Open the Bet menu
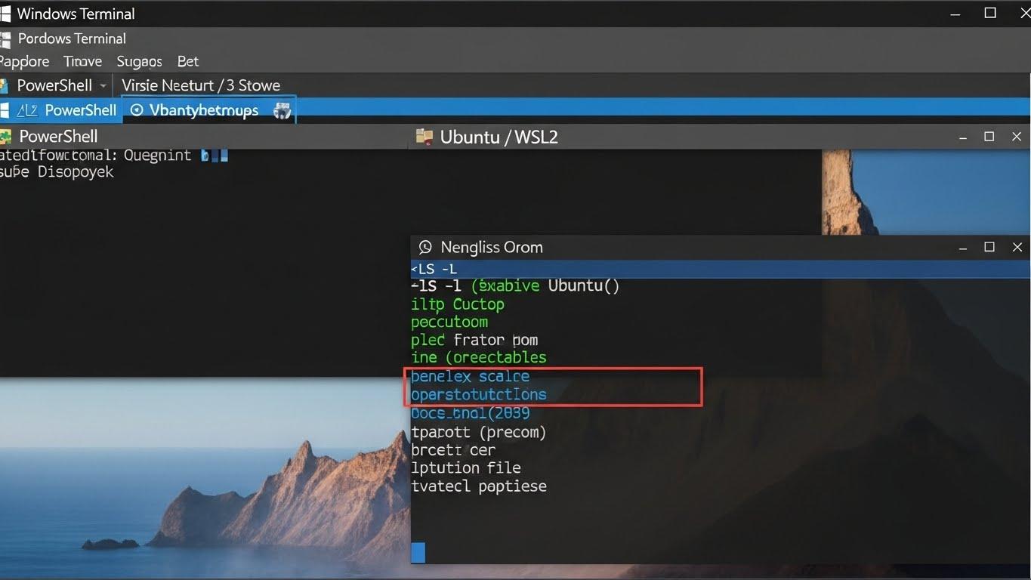Viewport: 1031px width, 580px height. click(187, 61)
